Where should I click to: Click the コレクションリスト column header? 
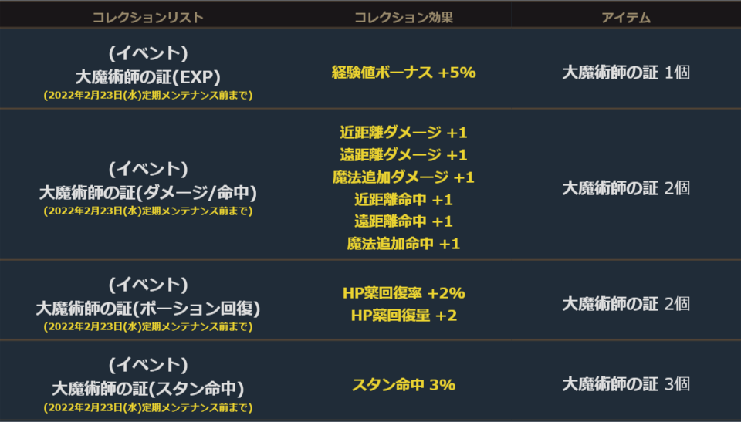(147, 17)
